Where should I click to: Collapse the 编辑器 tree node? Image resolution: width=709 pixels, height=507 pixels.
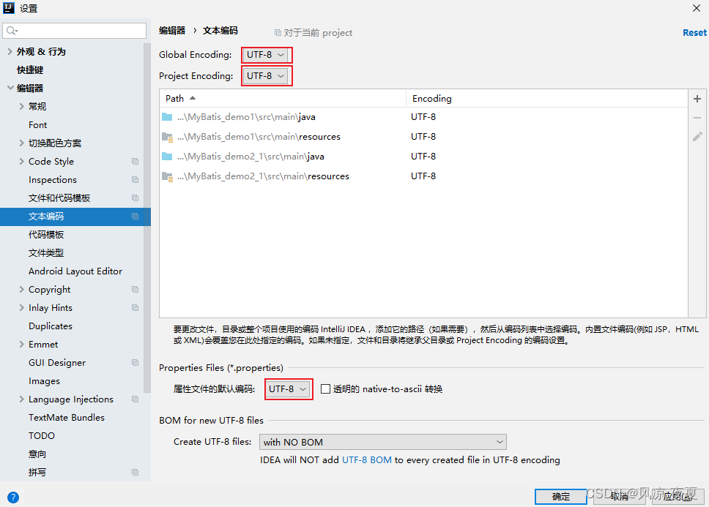pos(10,88)
